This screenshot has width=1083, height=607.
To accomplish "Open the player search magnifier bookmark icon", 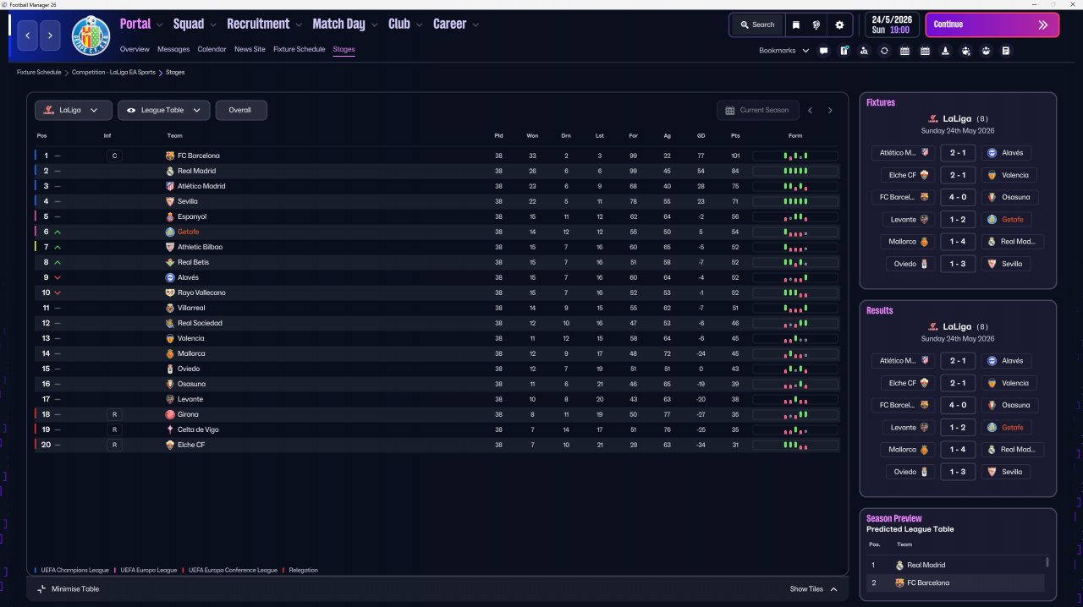I will point(864,51).
